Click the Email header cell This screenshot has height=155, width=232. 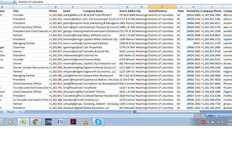(73, 11)
